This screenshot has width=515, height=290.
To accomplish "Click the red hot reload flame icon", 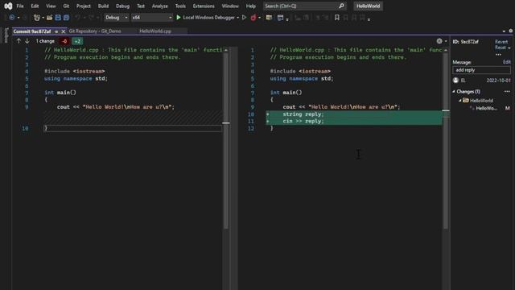I will [253, 18].
